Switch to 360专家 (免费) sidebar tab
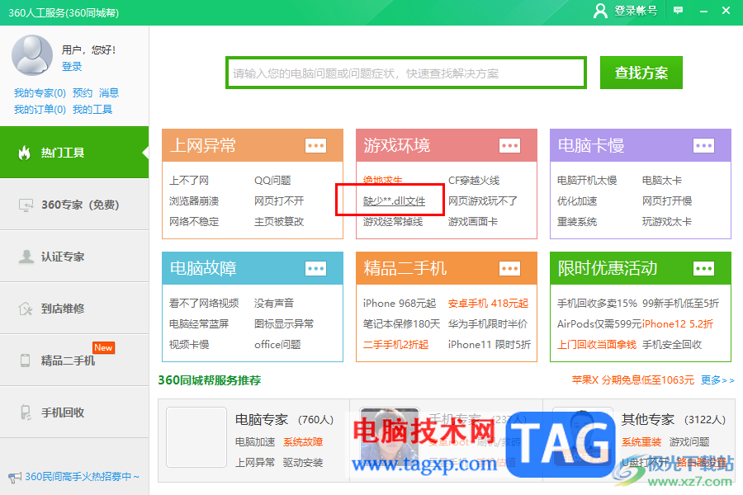This screenshot has height=495, width=743. tap(74, 205)
